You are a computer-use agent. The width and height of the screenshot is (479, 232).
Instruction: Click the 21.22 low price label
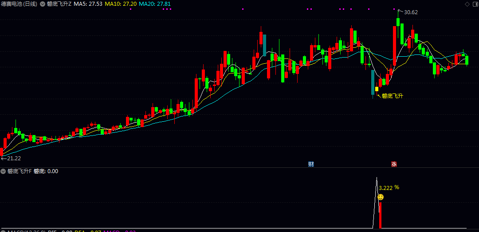[14, 158]
